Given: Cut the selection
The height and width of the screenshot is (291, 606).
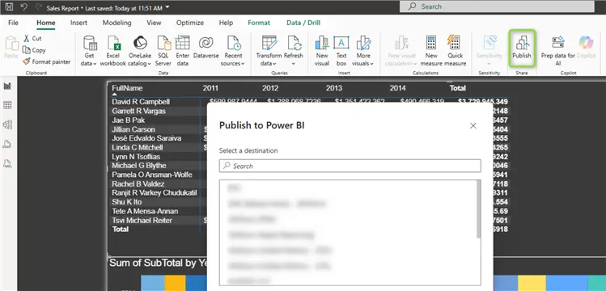Looking at the screenshot, I should click(x=32, y=38).
